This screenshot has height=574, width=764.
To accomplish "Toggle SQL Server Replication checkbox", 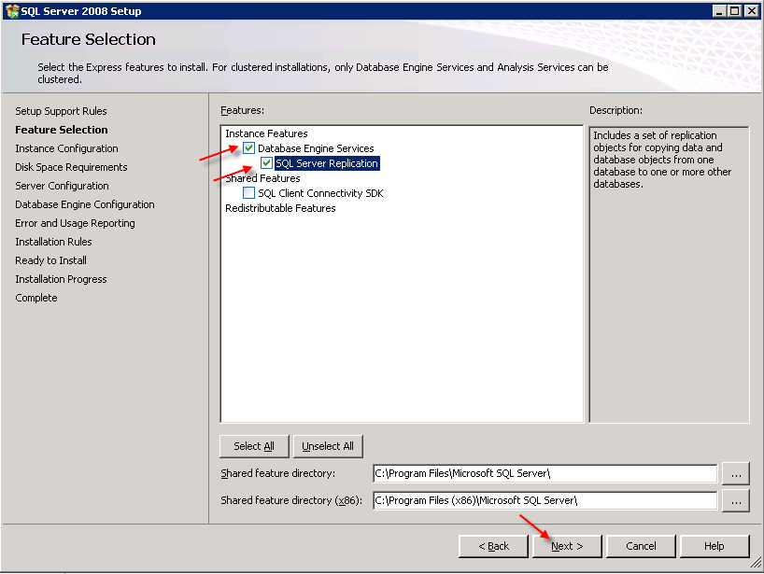I will (266, 163).
